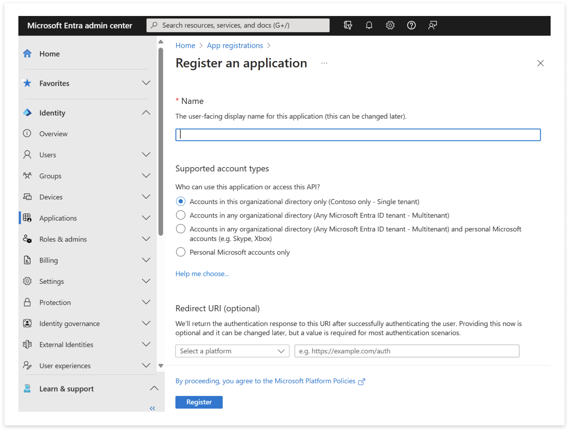Select Accounts in any organizational directory Multitenant
Viewport: 569px width, 431px height.
(180, 215)
